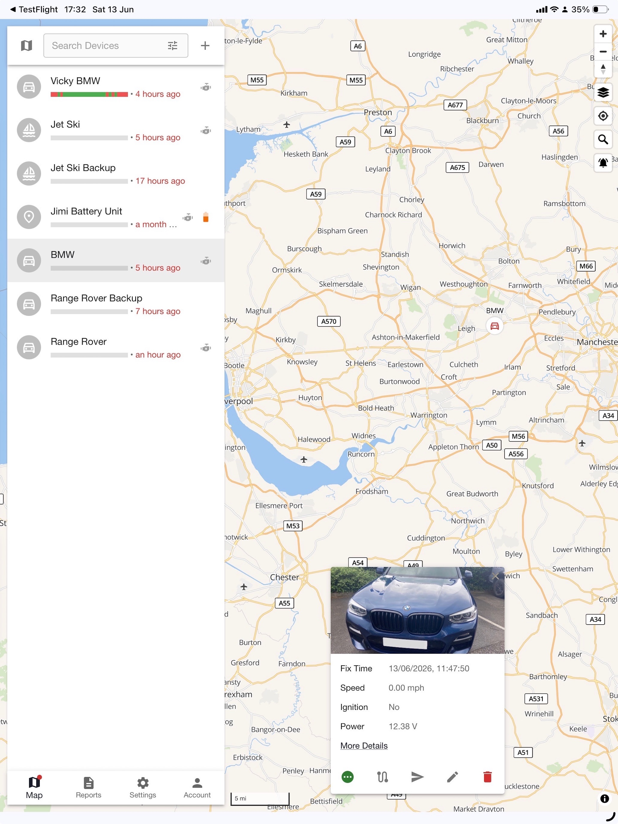Switch to the Settings tab
The image size is (618, 824).
click(x=143, y=788)
